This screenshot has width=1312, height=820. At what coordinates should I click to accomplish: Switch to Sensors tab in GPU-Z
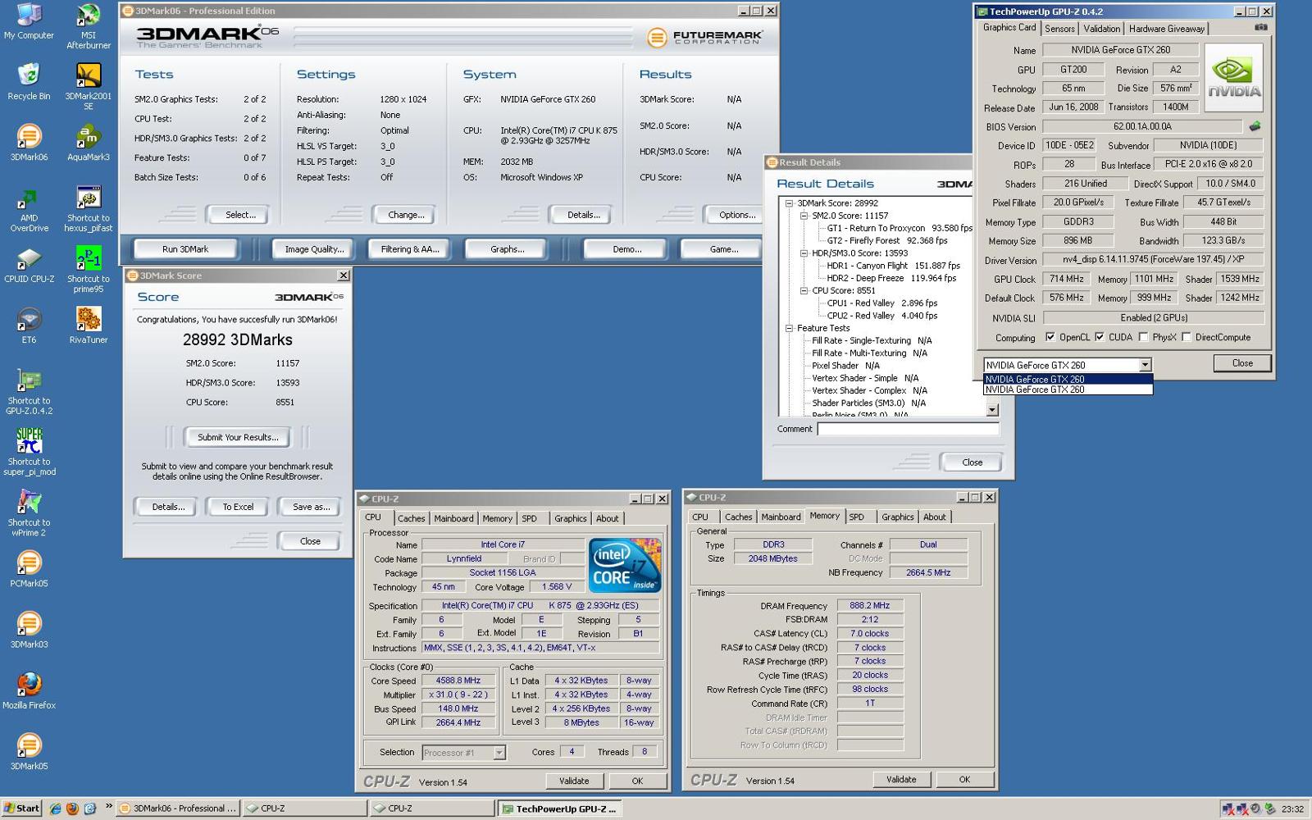1059,29
